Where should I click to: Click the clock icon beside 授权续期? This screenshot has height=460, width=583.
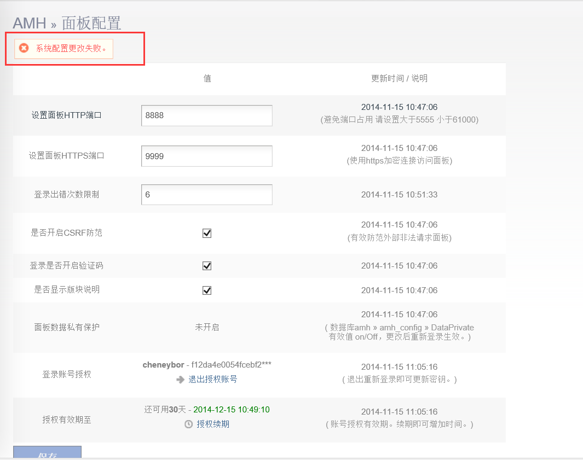188,424
